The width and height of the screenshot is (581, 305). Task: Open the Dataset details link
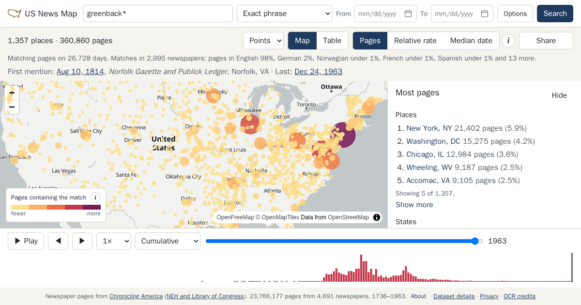454,296
